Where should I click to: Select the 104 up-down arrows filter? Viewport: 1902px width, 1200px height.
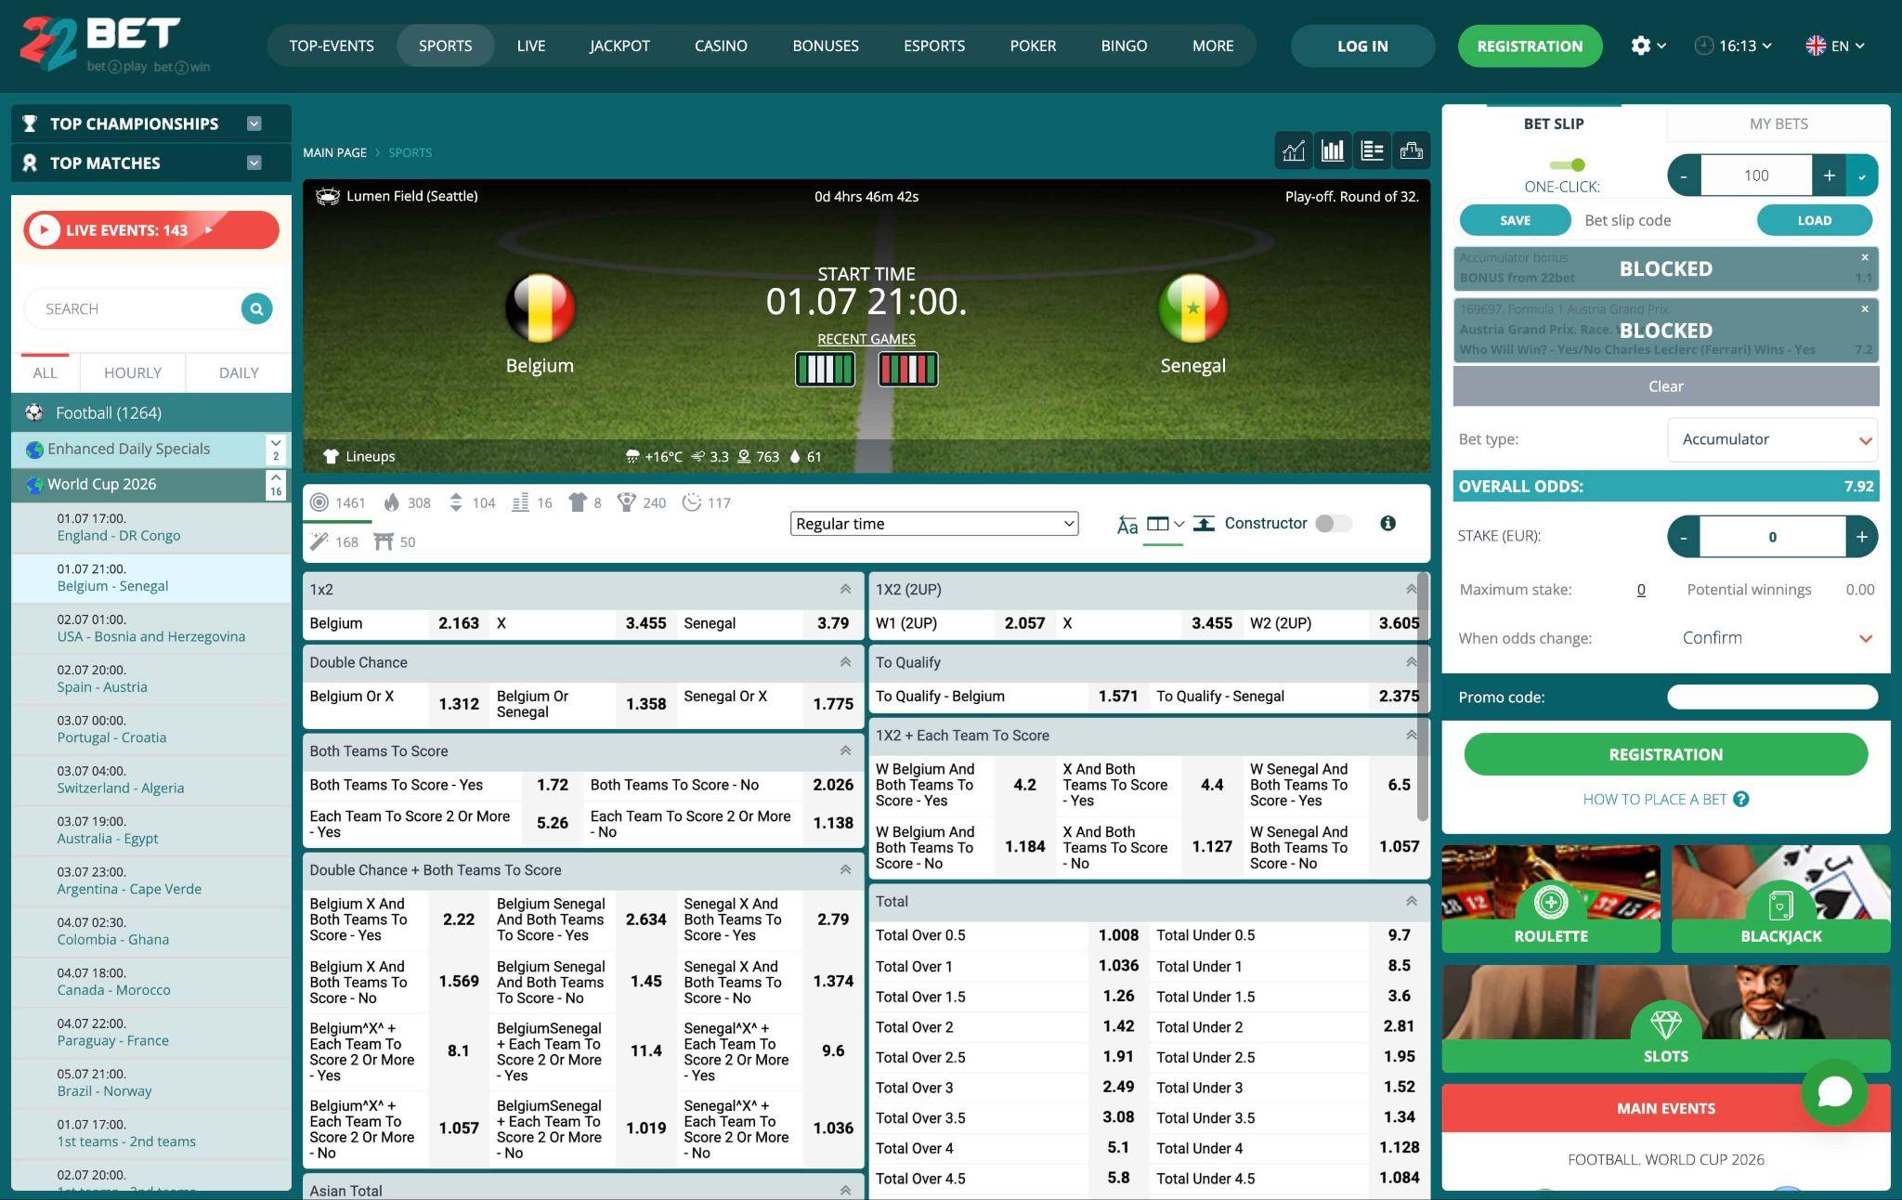pos(455,502)
